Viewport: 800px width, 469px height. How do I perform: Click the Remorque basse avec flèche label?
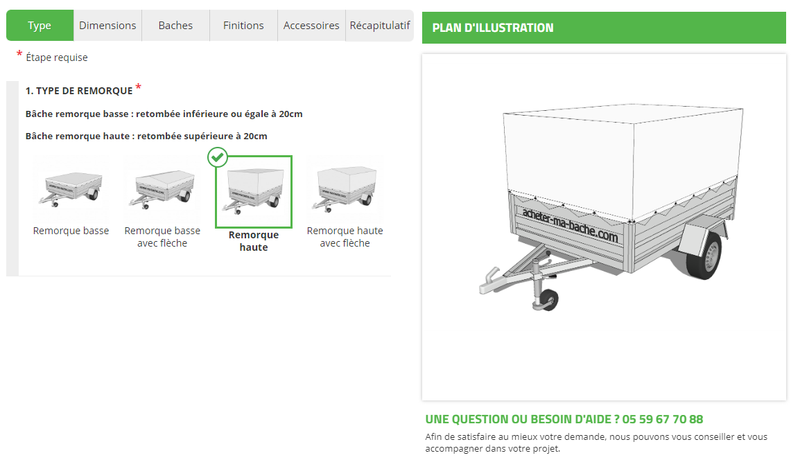pyautogui.click(x=162, y=237)
